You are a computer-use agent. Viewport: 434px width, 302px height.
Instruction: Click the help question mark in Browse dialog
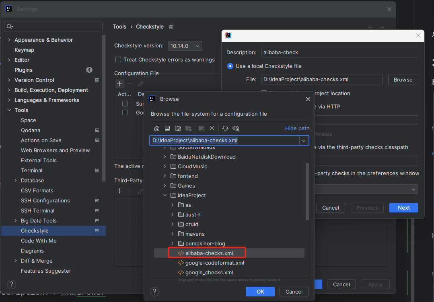point(154,292)
